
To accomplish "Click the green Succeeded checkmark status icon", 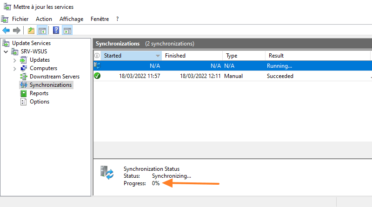I will pos(97,76).
